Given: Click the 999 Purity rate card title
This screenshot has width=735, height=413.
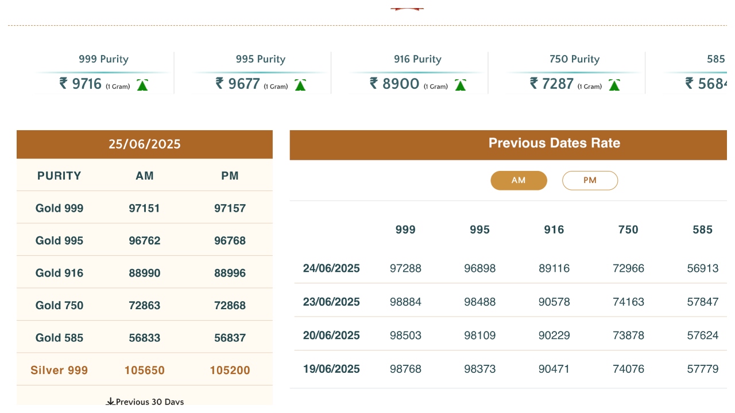Looking at the screenshot, I should pos(103,59).
